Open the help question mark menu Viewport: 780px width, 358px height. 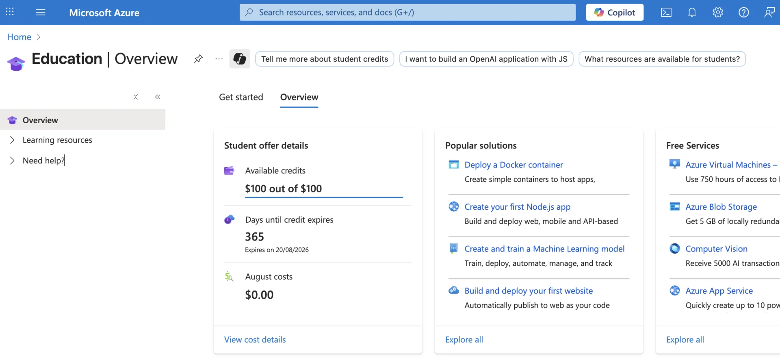(x=743, y=12)
